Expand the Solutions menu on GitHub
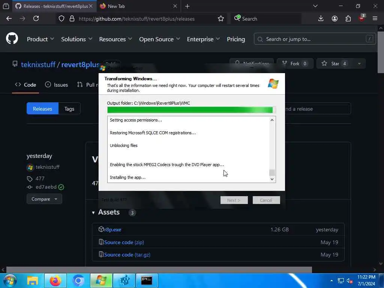Viewport: 384px width, 288px height. click(76, 39)
